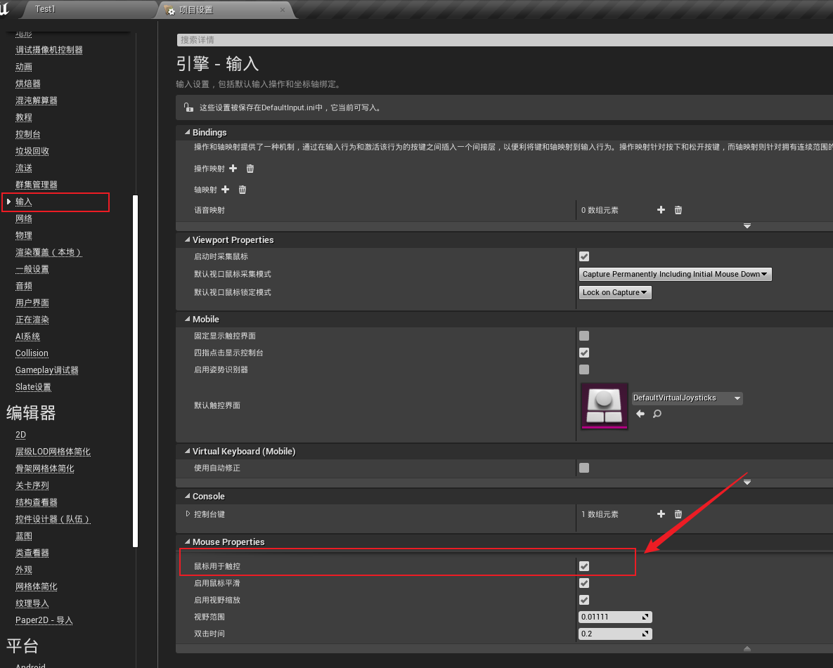Click the delete icon next to axis mapping
The height and width of the screenshot is (668, 833).
(242, 190)
